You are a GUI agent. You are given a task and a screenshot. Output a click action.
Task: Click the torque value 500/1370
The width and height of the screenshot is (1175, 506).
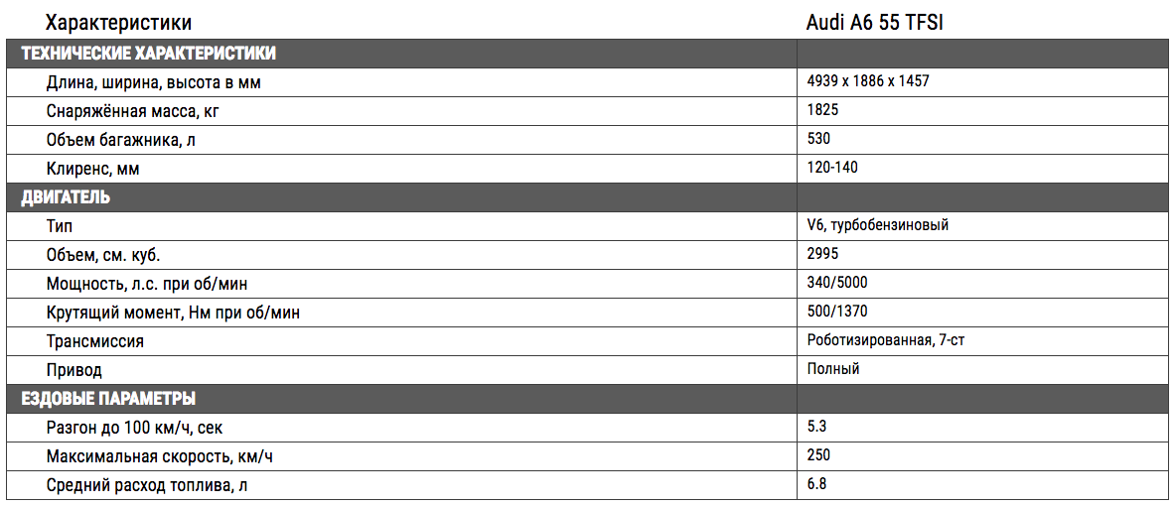click(837, 312)
